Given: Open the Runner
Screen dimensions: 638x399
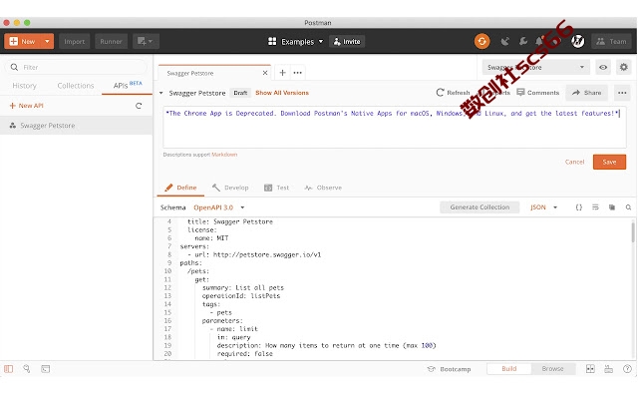Looking at the screenshot, I should pos(111,41).
